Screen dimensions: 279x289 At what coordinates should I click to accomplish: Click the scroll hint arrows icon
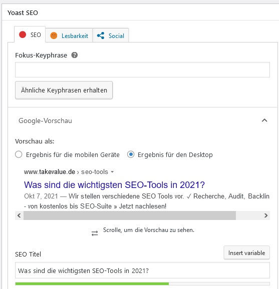(x=95, y=233)
